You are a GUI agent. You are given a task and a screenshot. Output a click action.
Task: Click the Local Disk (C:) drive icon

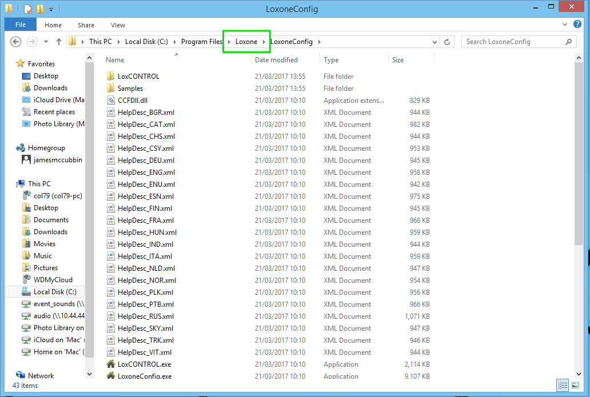click(26, 291)
